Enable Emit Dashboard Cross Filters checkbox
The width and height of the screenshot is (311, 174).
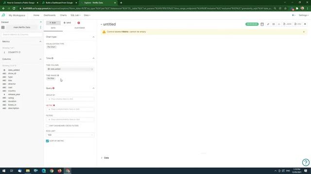pyautogui.click(x=47, y=126)
